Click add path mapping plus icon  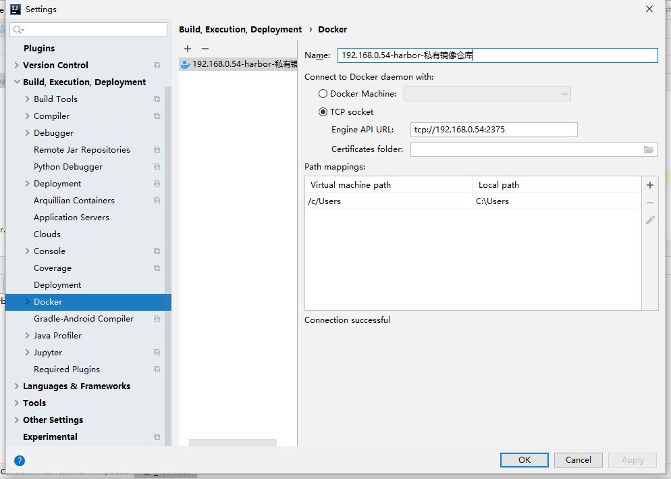[x=650, y=185]
